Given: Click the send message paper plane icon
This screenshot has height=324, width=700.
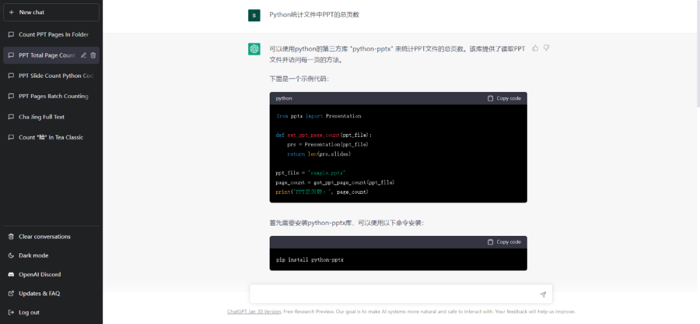Looking at the screenshot, I should tap(542, 294).
